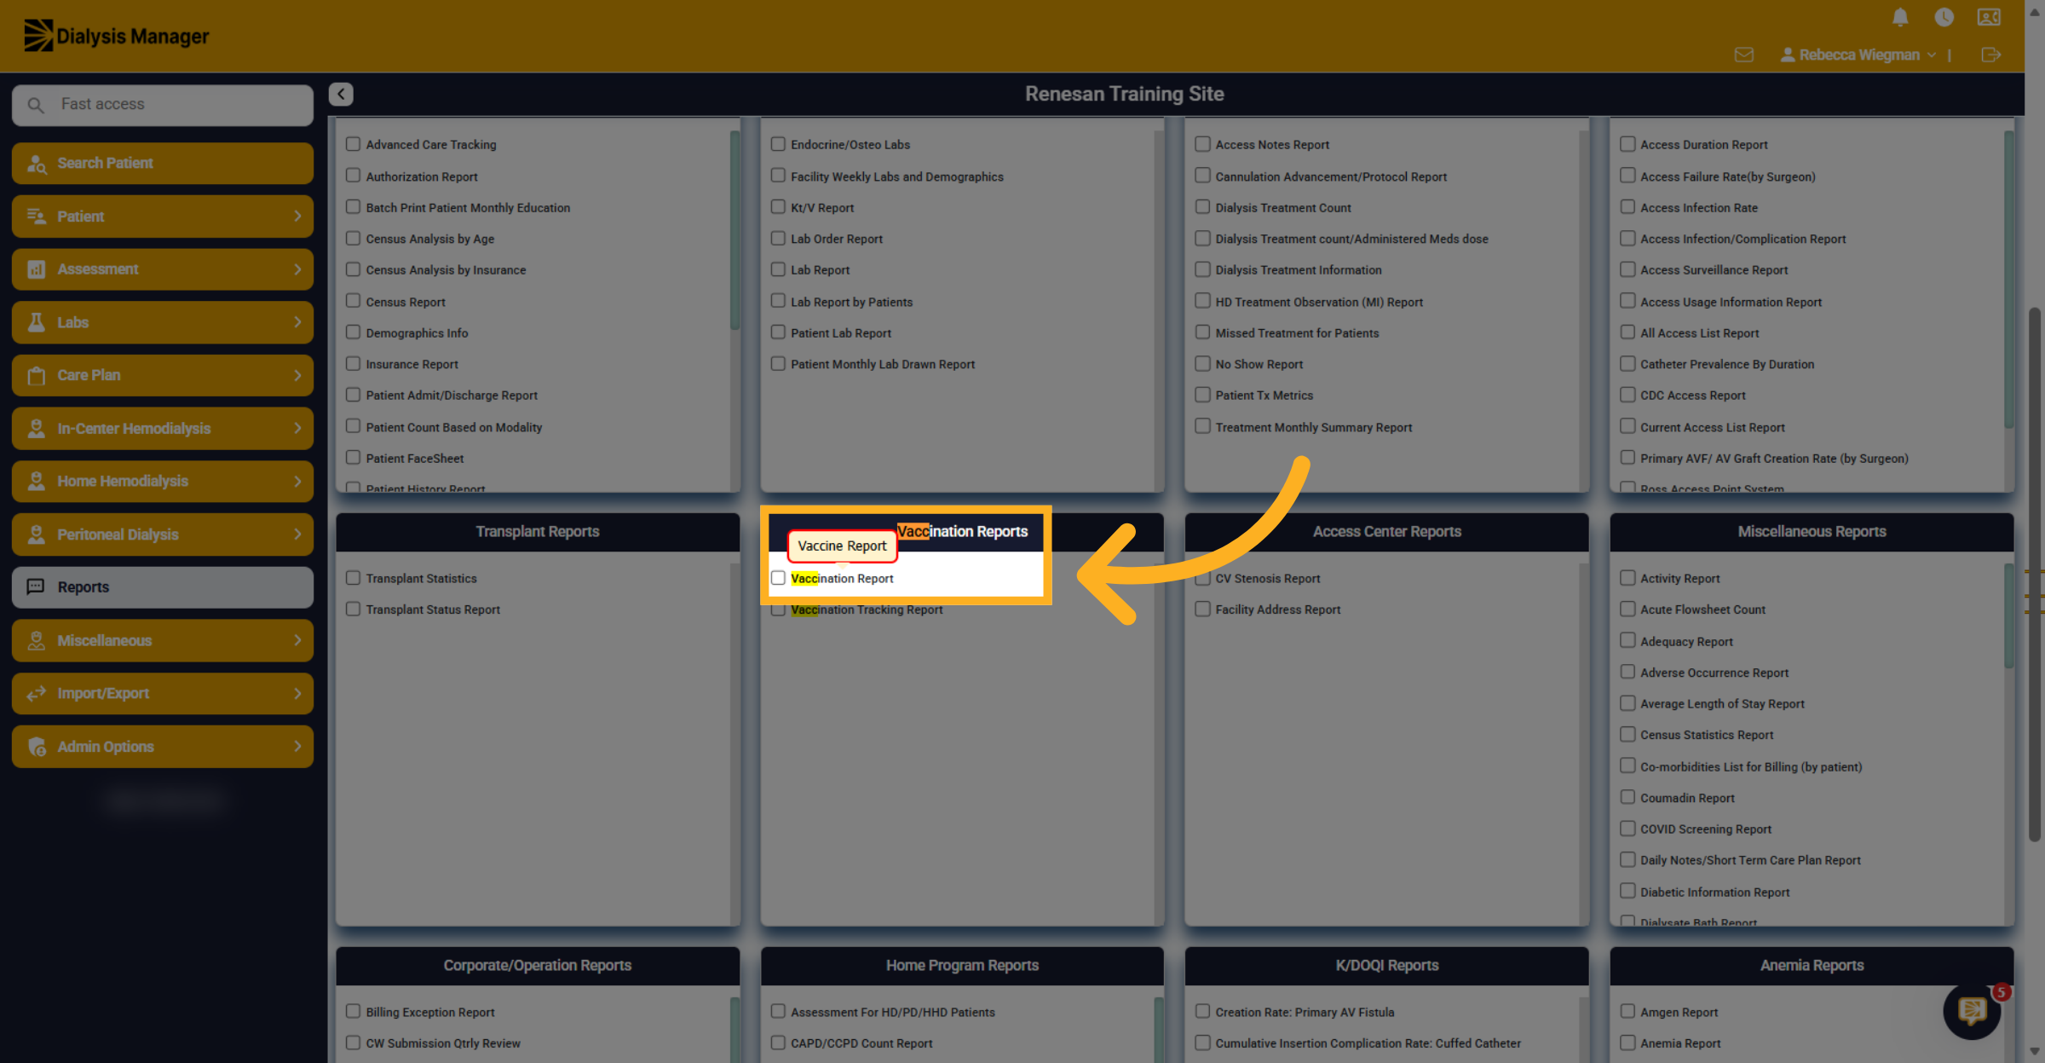
Task: Click the Search Patient button
Action: [x=163, y=164]
